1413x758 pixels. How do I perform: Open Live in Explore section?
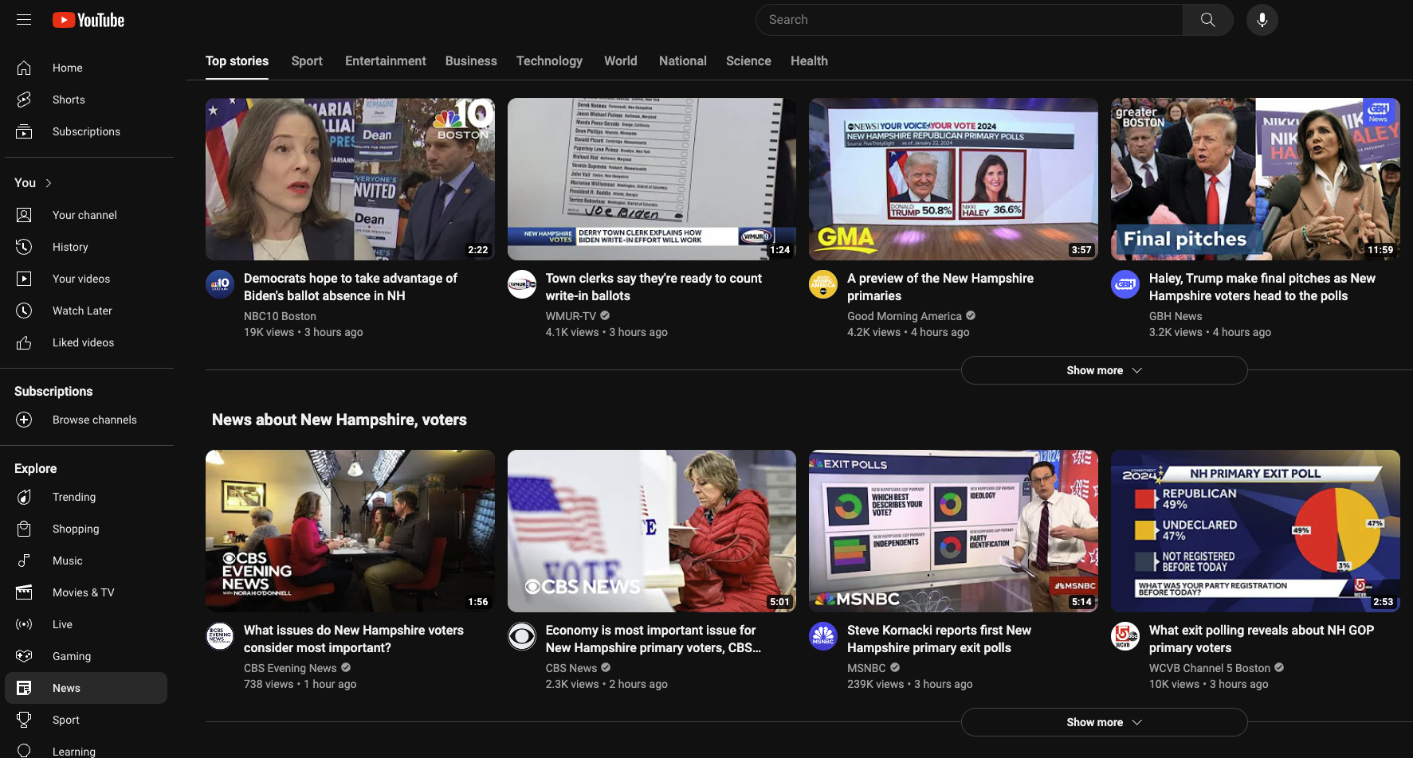(86, 624)
